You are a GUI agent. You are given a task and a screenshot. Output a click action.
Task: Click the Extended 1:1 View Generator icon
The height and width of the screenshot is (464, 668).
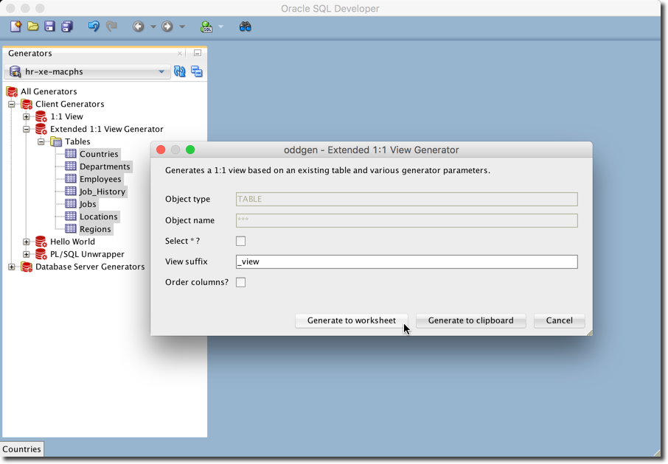tap(41, 129)
